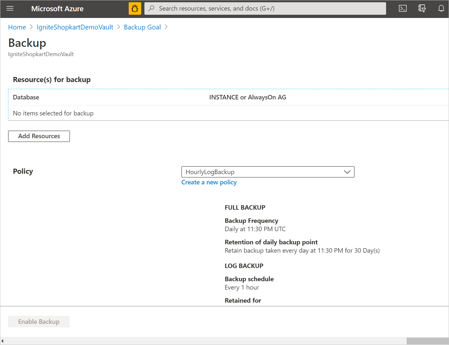Click Create a new policy
This screenshot has height=345, width=449.
point(209,182)
